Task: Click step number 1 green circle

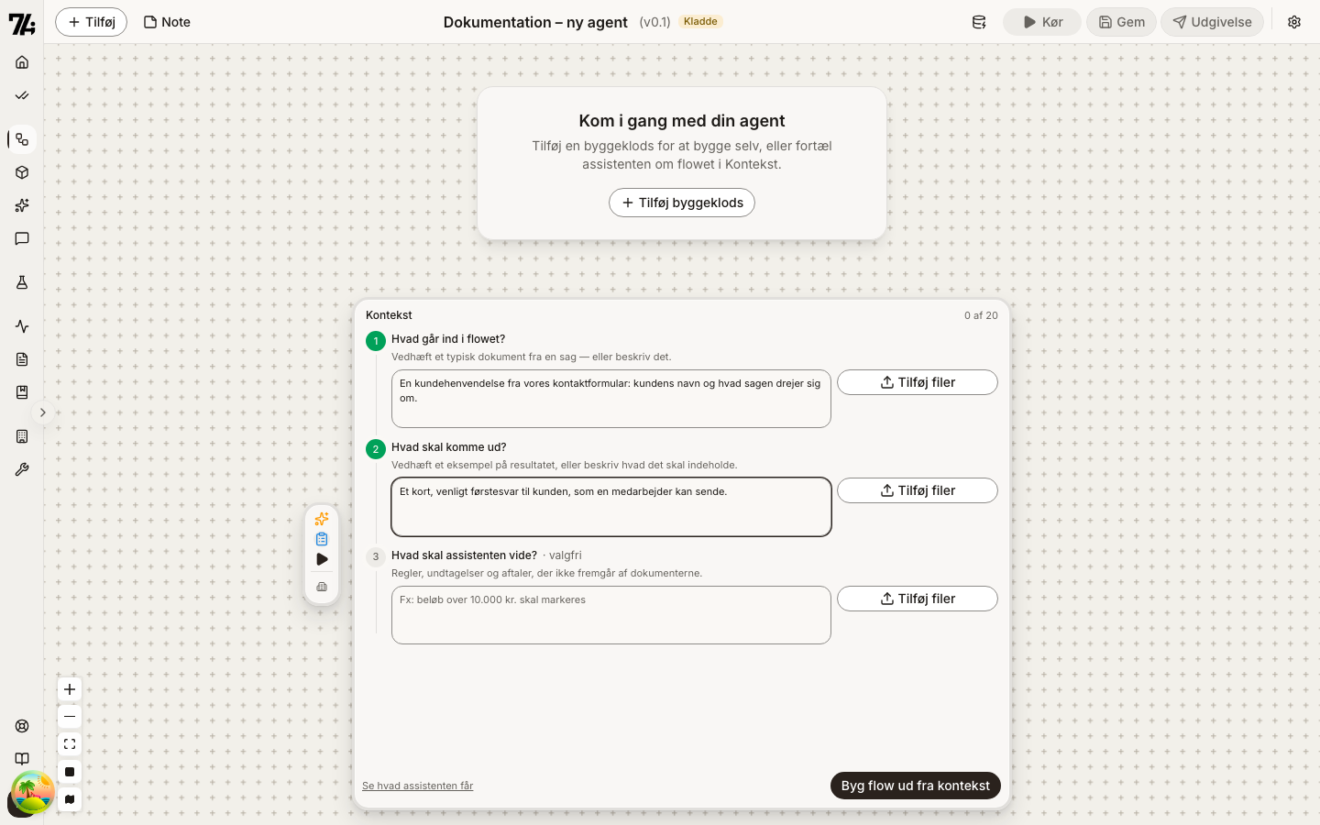Action: [x=376, y=341]
